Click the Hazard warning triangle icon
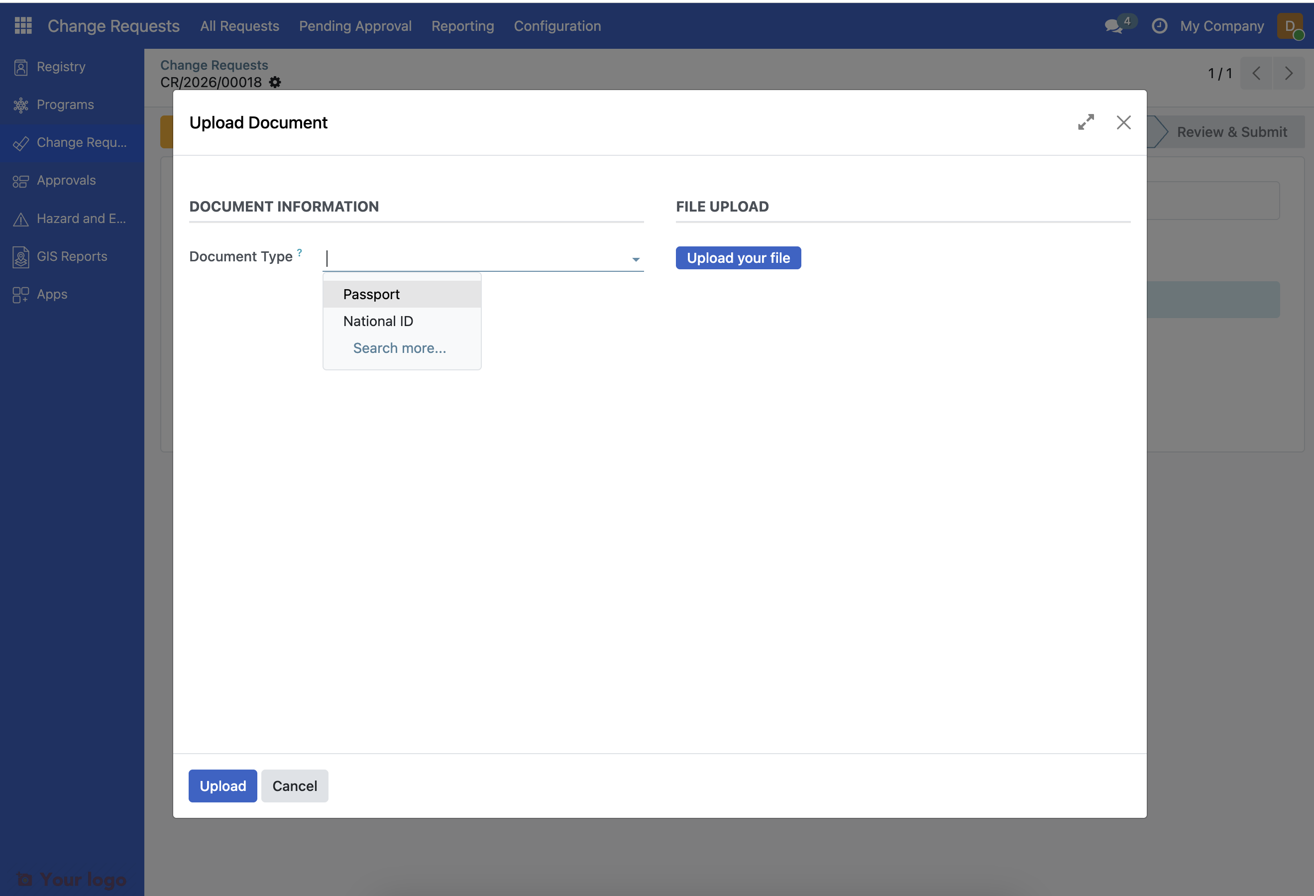1314x896 pixels. [21, 219]
